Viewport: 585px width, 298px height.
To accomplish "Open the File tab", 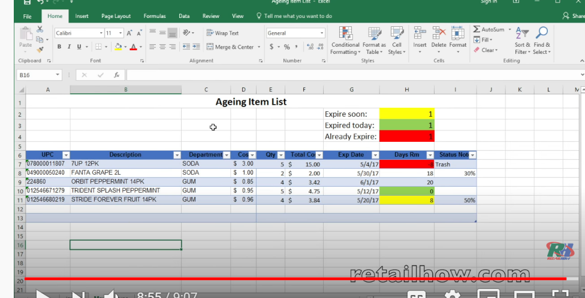I will 27,16.
